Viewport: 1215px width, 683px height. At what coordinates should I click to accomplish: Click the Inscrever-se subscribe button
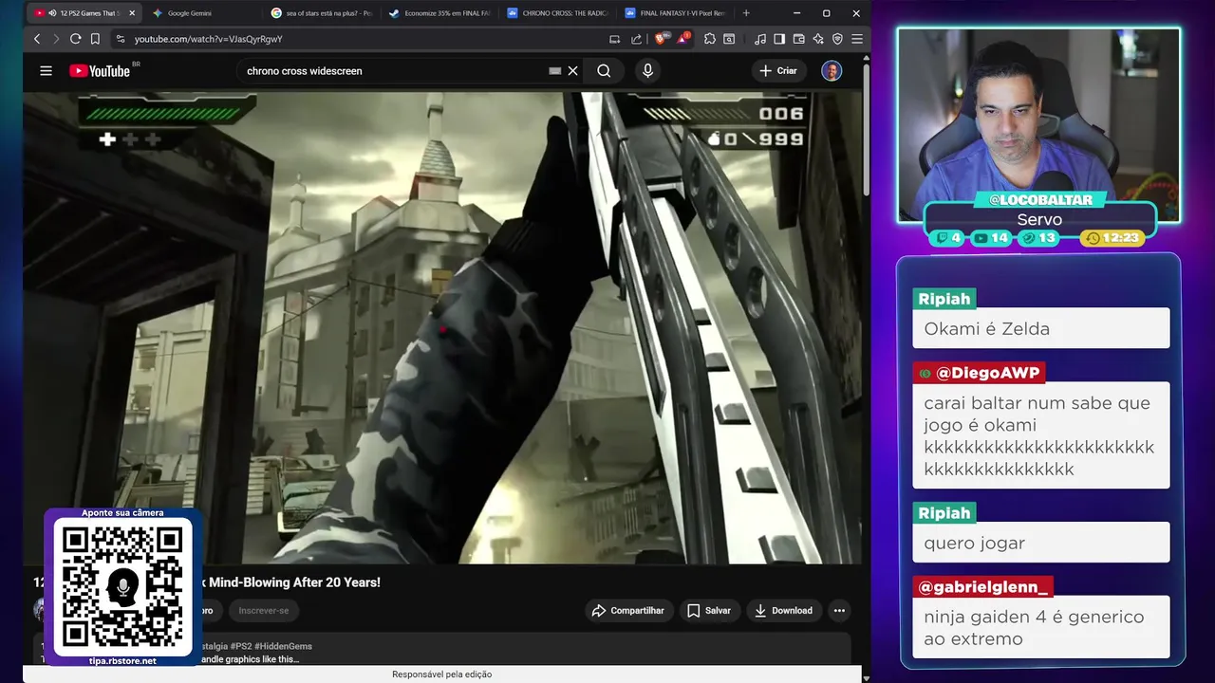[264, 611]
